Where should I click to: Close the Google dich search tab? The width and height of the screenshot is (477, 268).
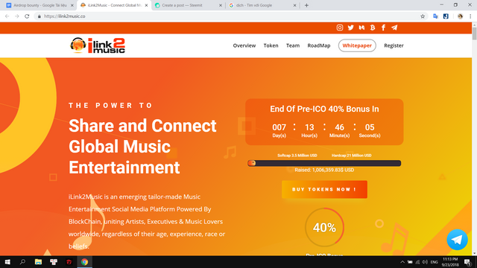click(294, 5)
